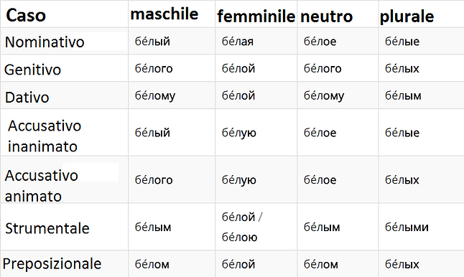Click the 'femminile' header cell
This screenshot has height=277, width=464.
[256, 16]
